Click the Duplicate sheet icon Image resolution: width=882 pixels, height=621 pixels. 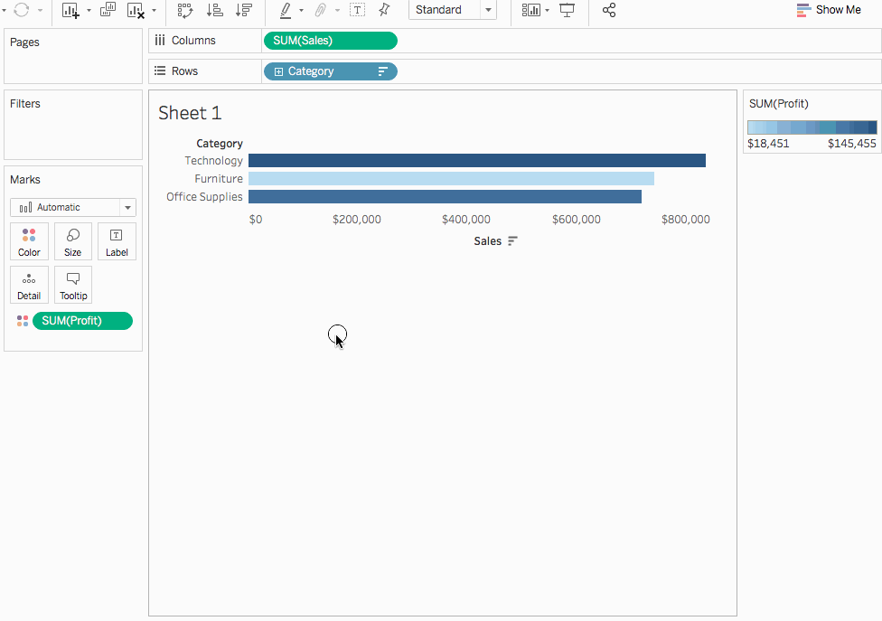(108, 10)
